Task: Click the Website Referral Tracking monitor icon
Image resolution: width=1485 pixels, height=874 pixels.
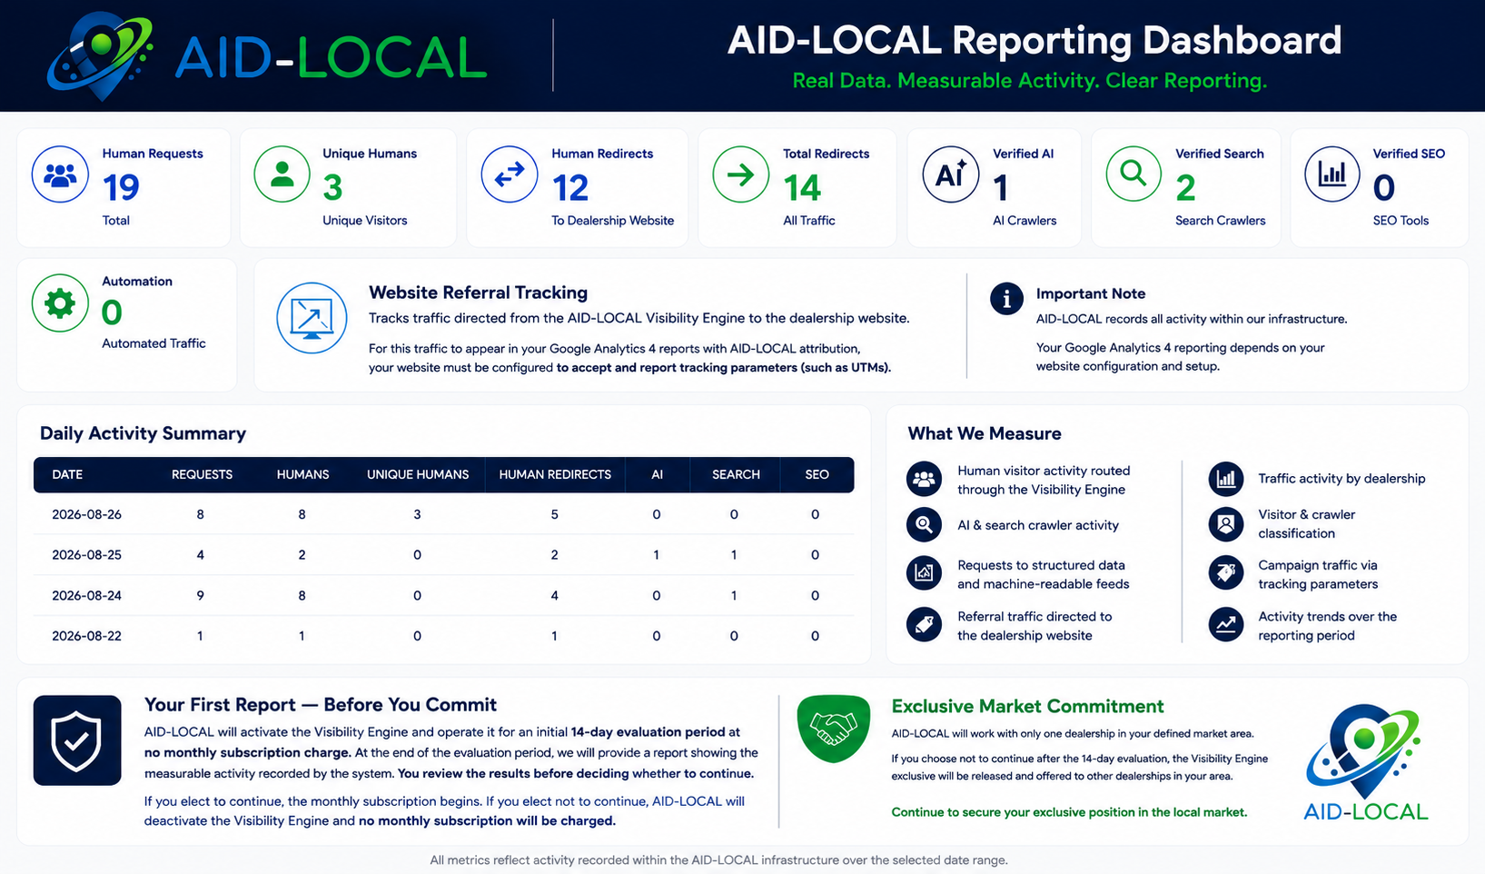Action: pos(312,318)
